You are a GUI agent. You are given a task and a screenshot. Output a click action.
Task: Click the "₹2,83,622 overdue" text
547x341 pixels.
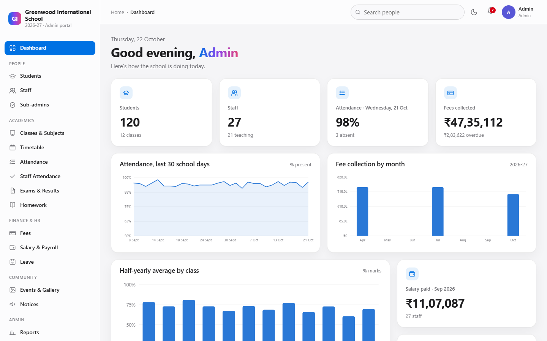[464, 135]
